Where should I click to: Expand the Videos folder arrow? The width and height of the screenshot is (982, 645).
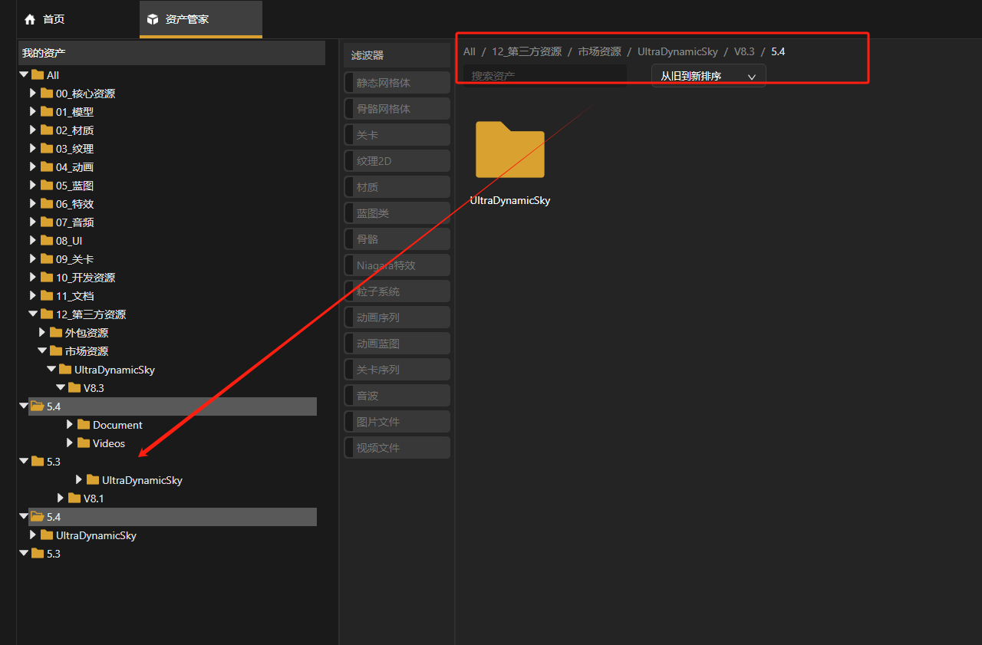coord(70,443)
